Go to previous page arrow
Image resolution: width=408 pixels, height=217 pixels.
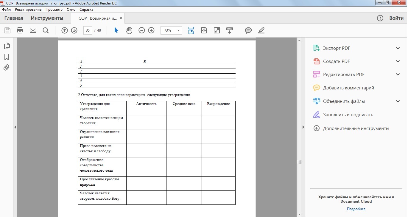[x=65, y=30]
